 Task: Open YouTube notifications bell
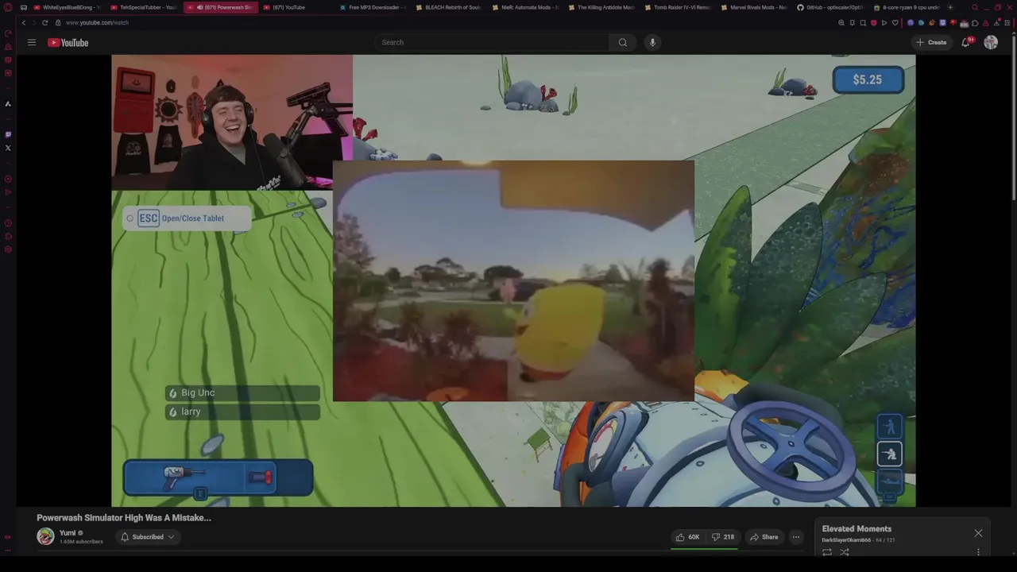click(965, 42)
